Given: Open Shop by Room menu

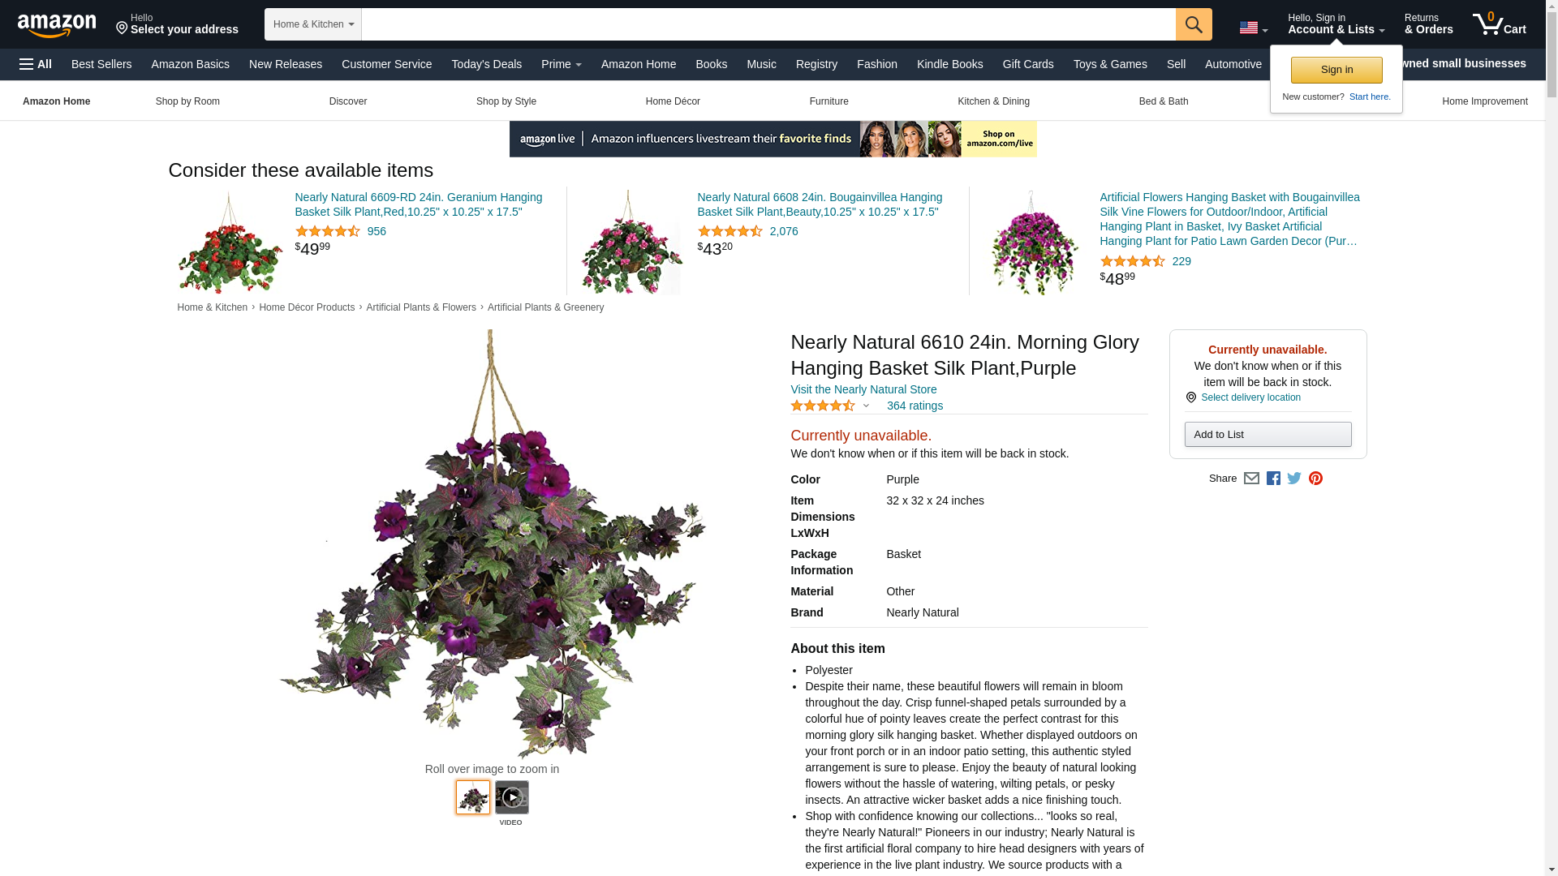Looking at the screenshot, I should [x=187, y=101].
